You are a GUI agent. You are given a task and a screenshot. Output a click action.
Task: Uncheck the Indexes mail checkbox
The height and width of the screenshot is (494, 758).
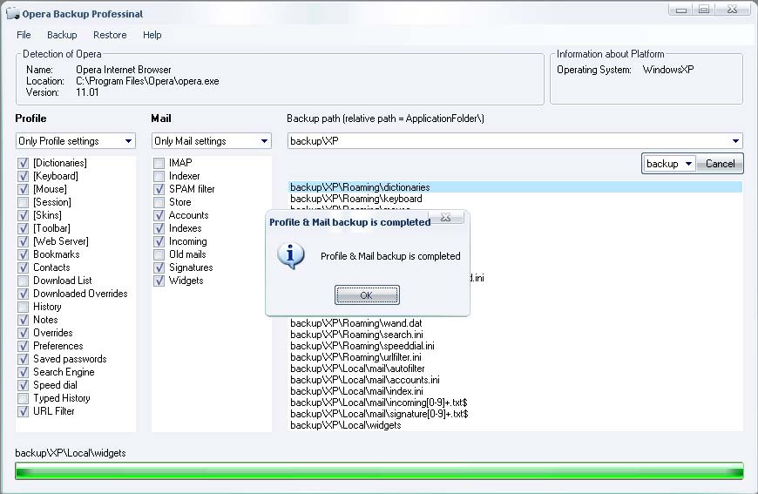[159, 228]
